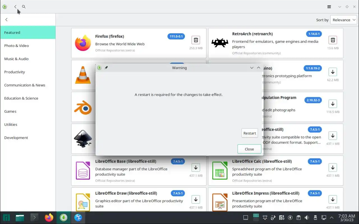This screenshot has height=224, width=359.
Task: Install LibreOffice Base with its download arrow
Action: [196, 168]
